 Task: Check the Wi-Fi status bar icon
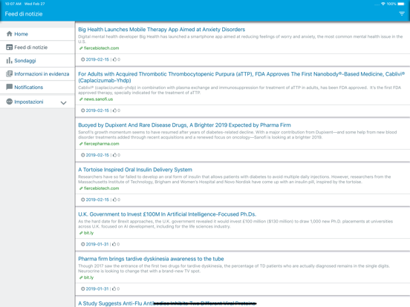click(x=383, y=4)
